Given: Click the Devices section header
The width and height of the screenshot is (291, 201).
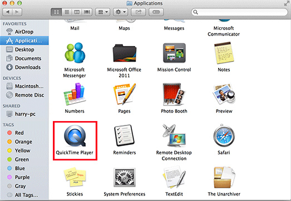Looking at the screenshot, I should tap(12, 78).
